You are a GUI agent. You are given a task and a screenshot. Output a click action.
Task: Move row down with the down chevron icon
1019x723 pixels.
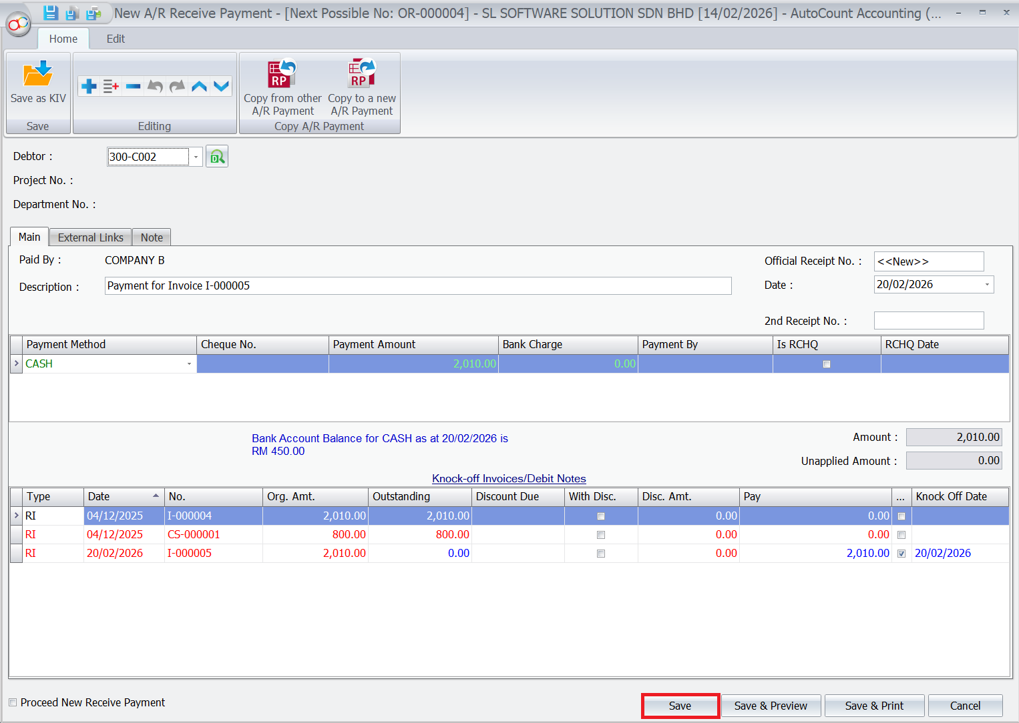click(222, 86)
